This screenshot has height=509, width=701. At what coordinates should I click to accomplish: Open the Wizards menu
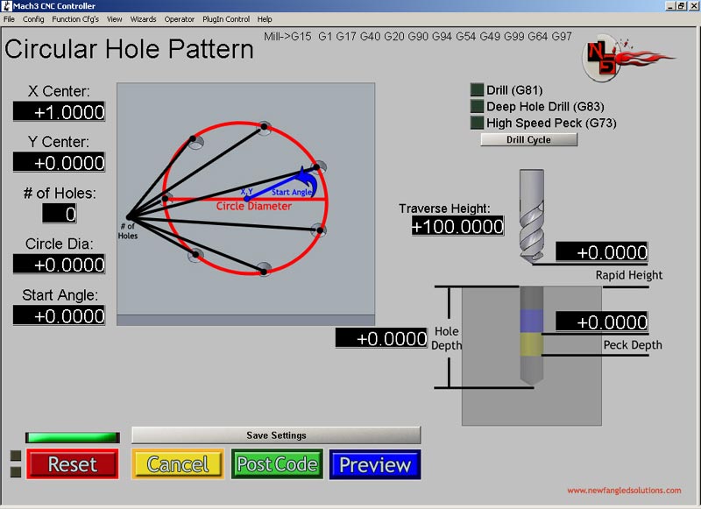pyautogui.click(x=143, y=19)
